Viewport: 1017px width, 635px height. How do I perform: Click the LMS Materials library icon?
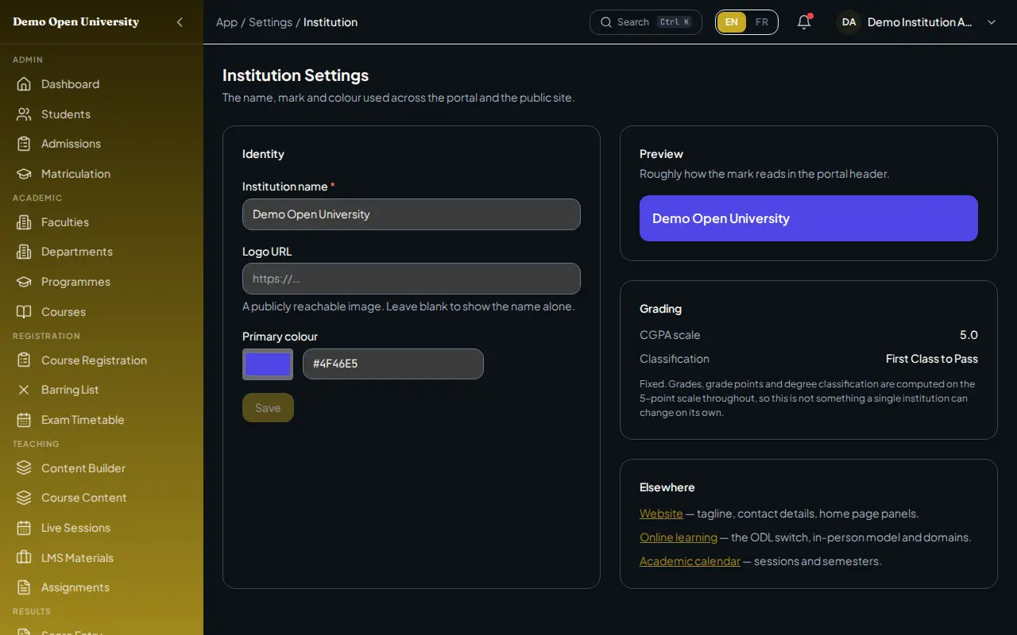coord(24,558)
